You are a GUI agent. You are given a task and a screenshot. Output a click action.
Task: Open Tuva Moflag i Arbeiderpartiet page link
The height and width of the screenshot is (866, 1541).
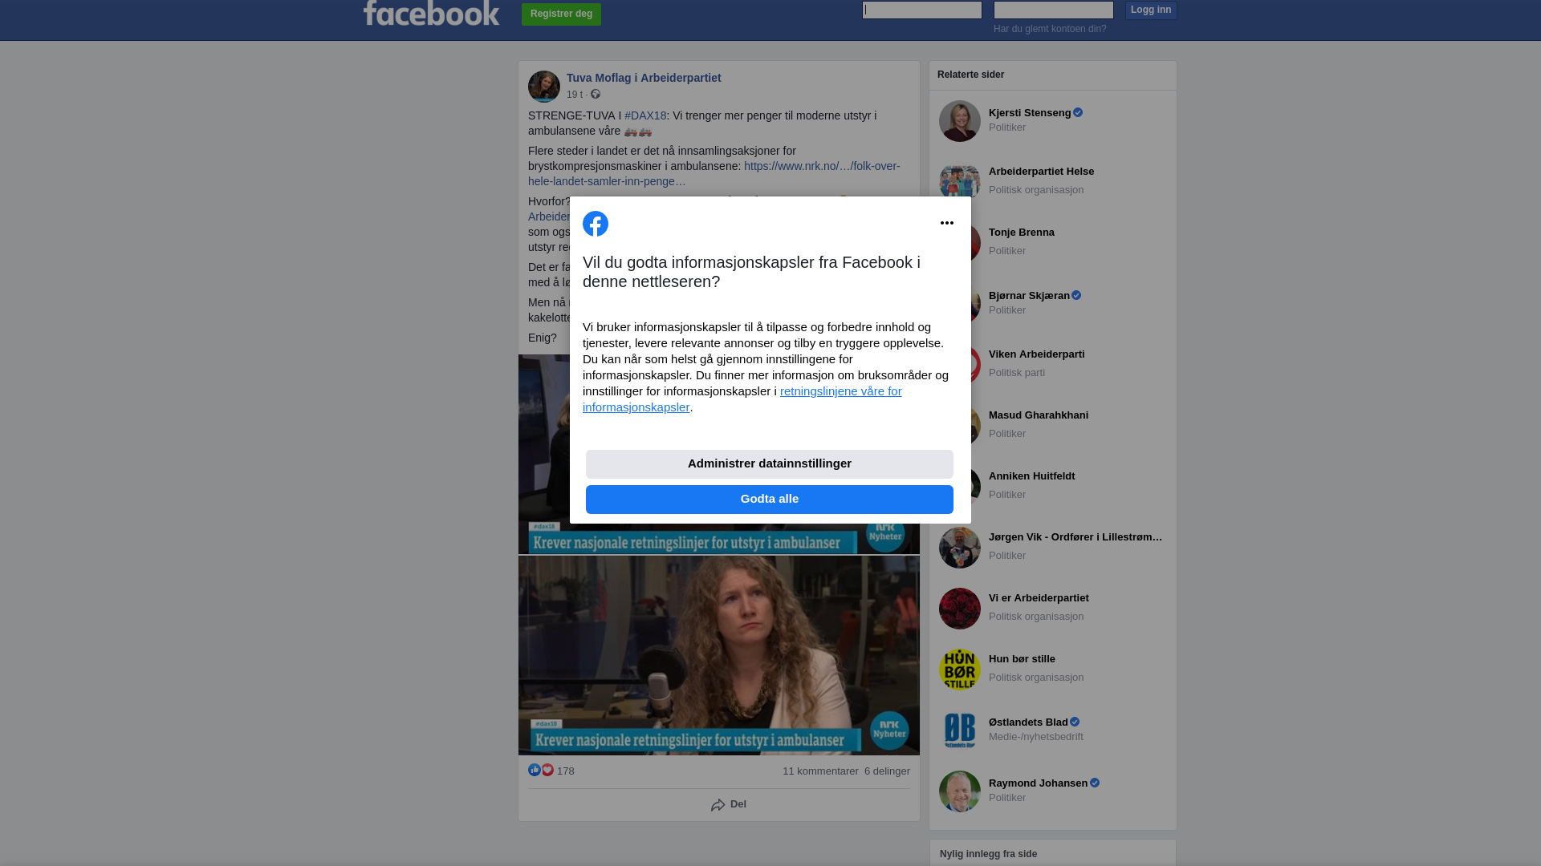click(x=644, y=78)
